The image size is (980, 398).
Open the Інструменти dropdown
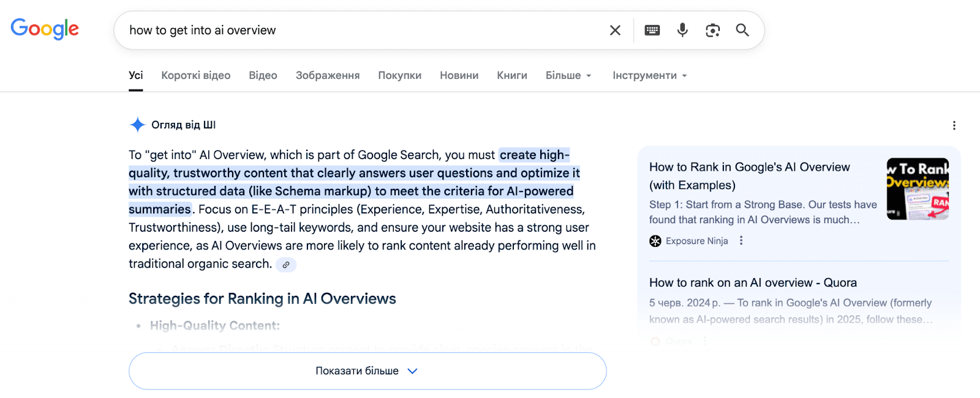pos(649,76)
